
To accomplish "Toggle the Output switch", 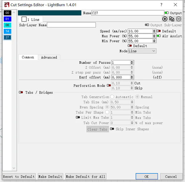I will (x=166, y=13).
